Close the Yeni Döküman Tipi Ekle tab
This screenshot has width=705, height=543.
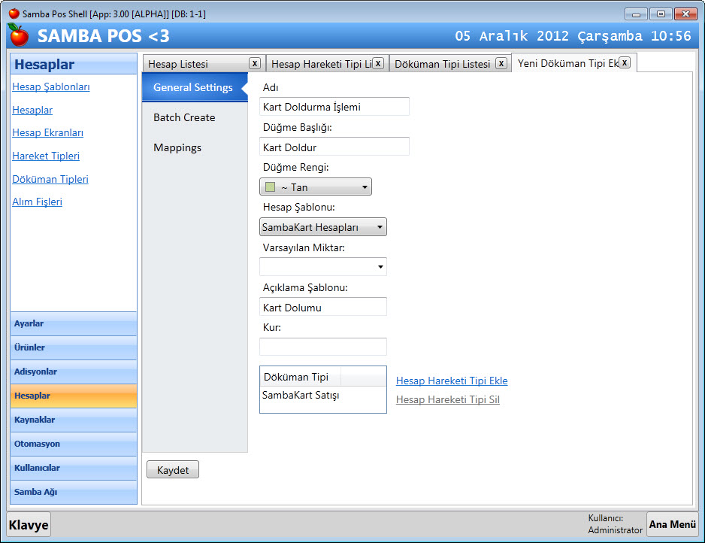click(x=625, y=62)
